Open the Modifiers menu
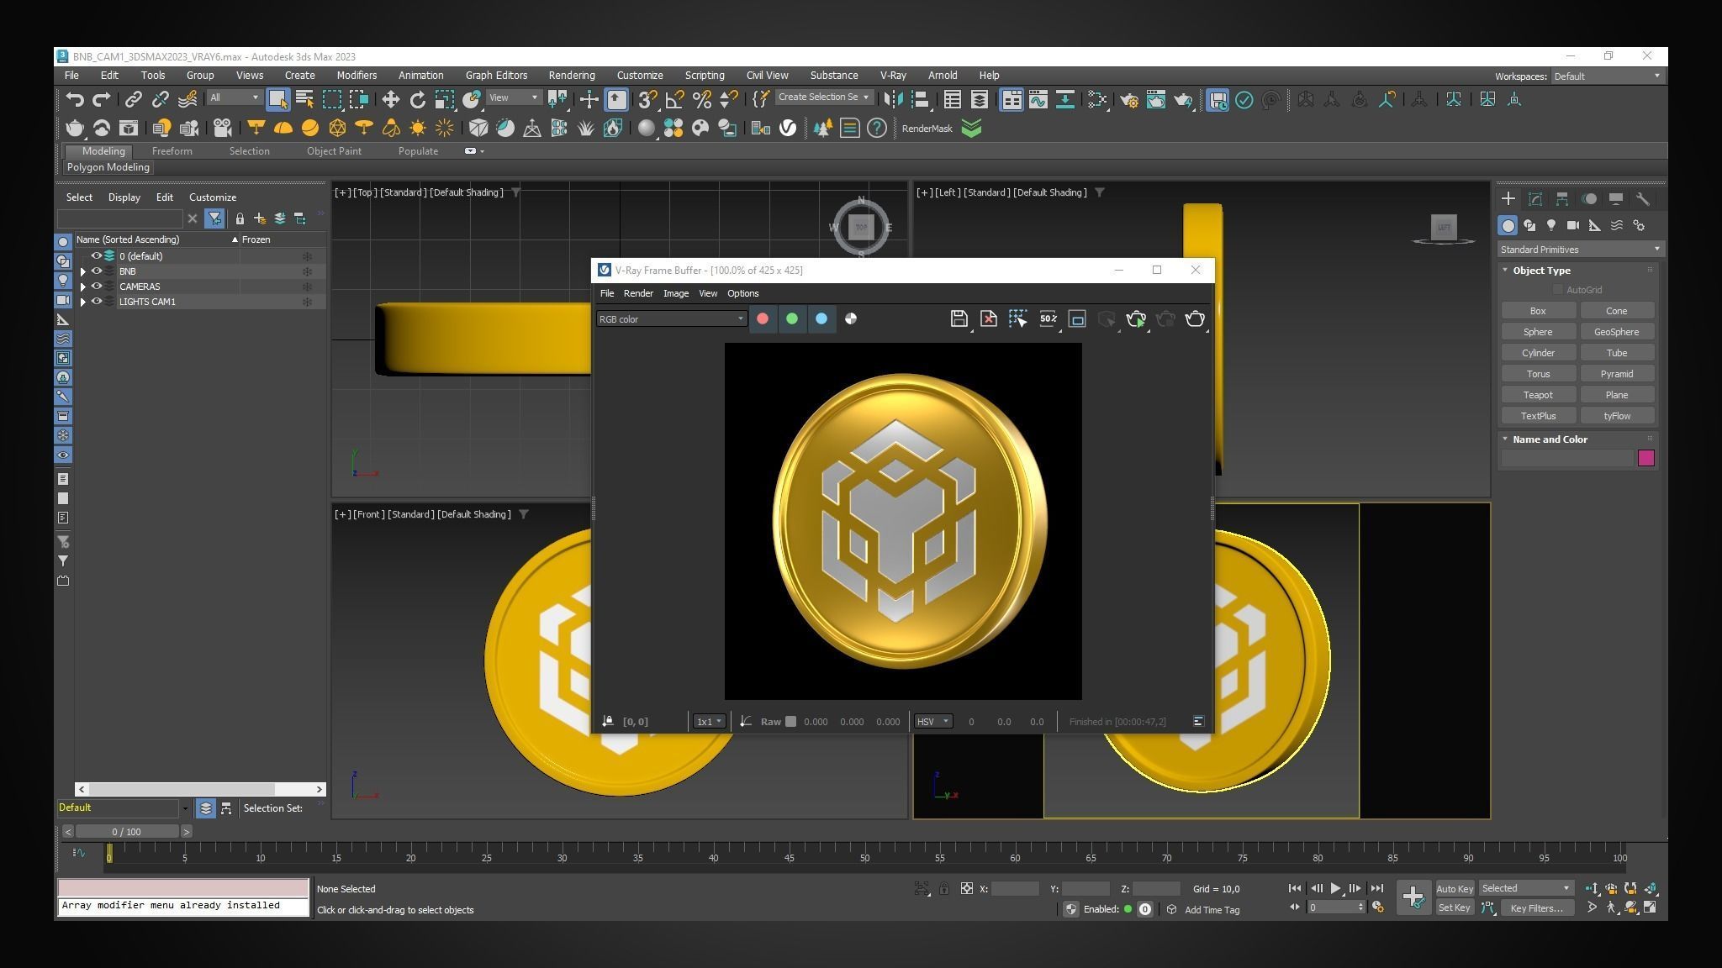This screenshot has height=968, width=1722. click(357, 76)
